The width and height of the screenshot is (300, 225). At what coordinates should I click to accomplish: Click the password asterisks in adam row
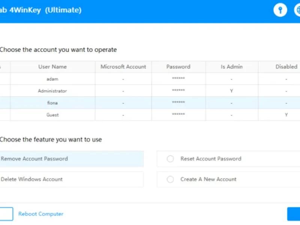point(178,78)
